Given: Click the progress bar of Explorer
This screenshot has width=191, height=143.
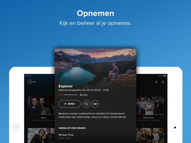Looking at the screenshot, I should [68, 95].
